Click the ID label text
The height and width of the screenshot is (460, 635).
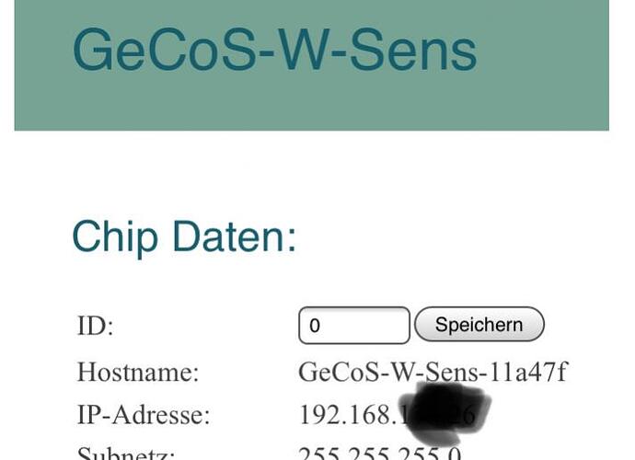coord(95,326)
